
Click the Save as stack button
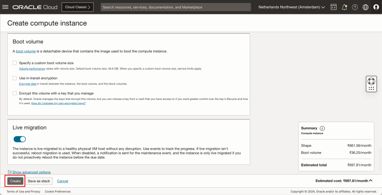pyautogui.click(x=39, y=181)
